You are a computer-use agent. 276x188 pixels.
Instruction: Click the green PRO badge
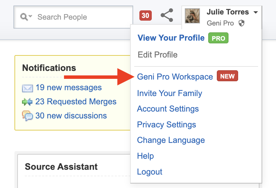pyautogui.click(x=218, y=38)
